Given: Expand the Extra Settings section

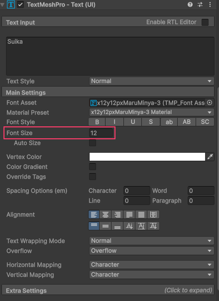Looking at the screenshot, I should pyautogui.click(x=108, y=290).
